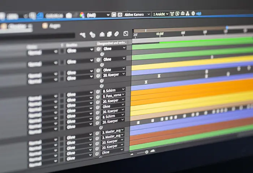Select the upper hourglass keyframe

click(x=159, y=76)
